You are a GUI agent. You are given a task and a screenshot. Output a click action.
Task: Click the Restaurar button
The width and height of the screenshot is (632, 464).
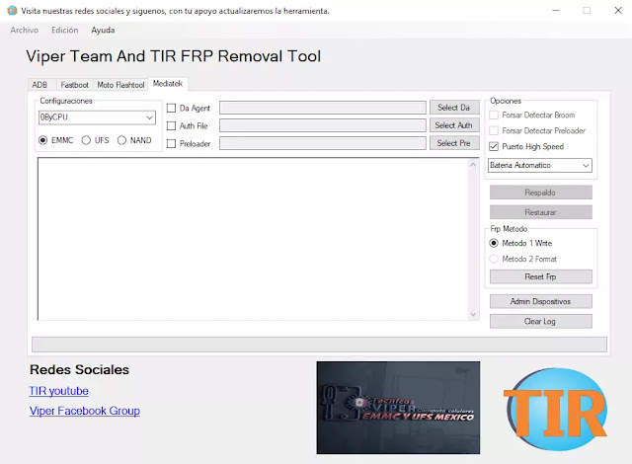coord(541,212)
